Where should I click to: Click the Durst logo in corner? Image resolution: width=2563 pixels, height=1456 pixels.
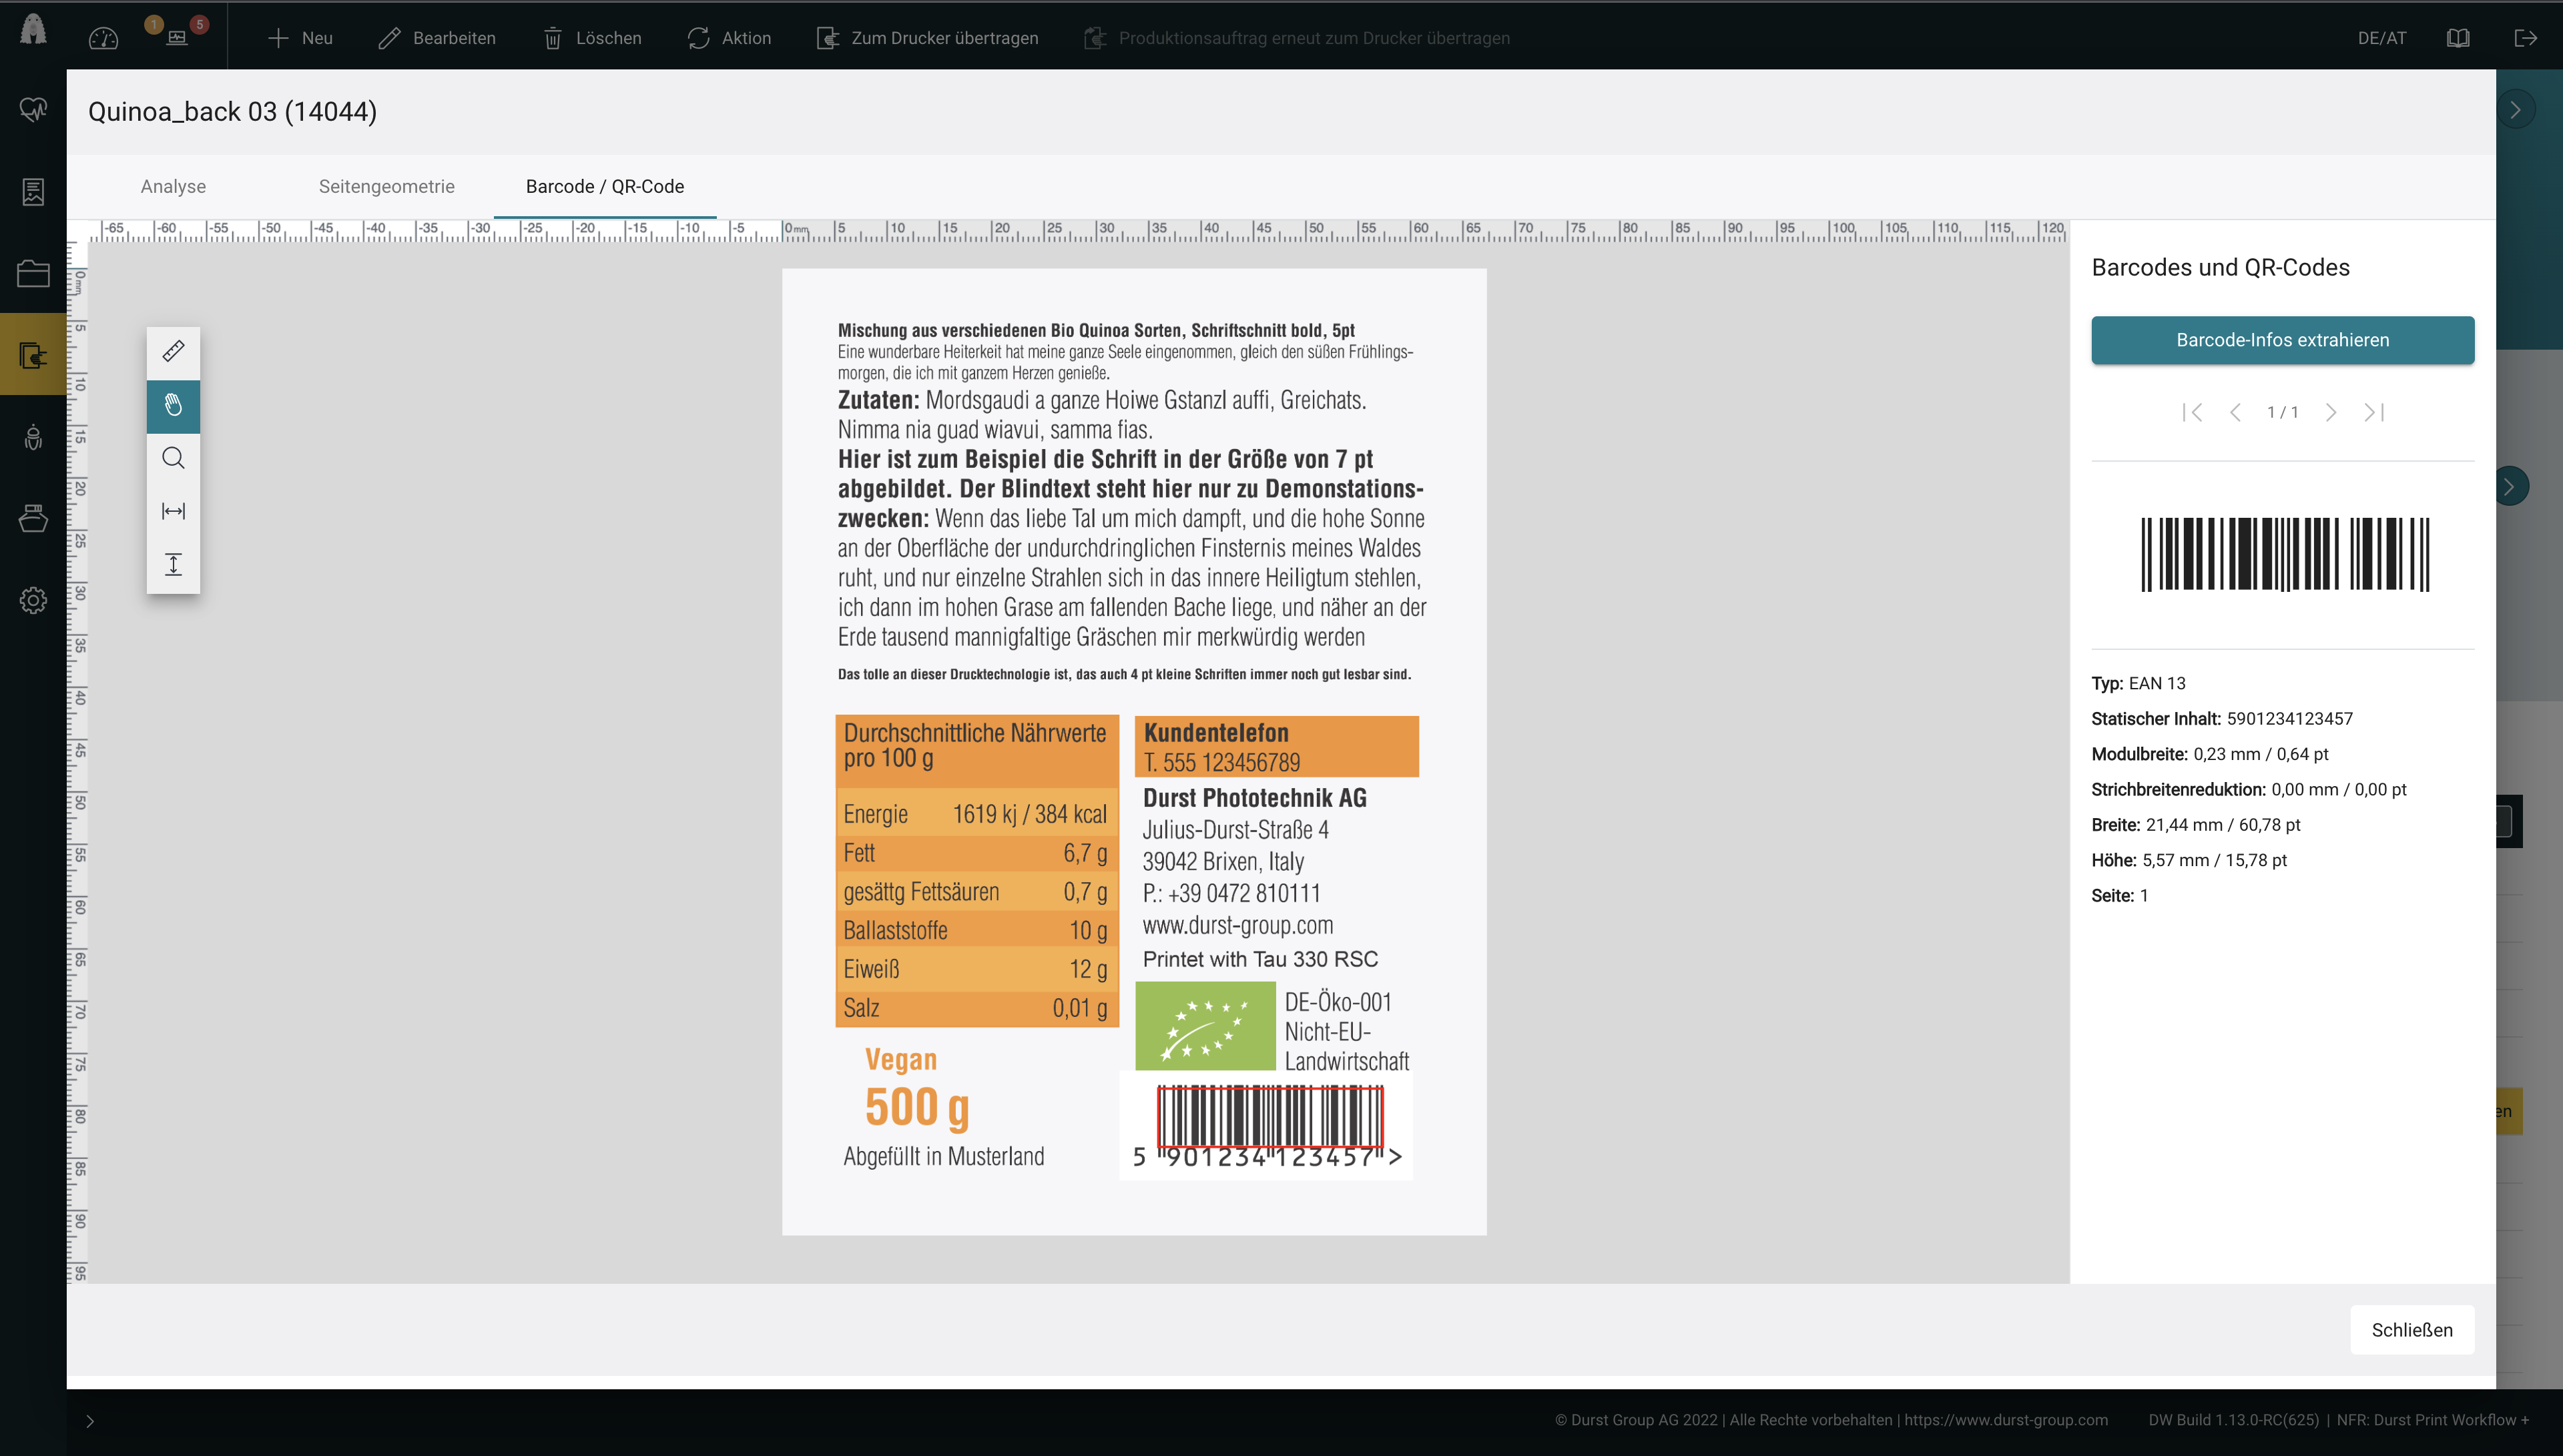(x=33, y=30)
